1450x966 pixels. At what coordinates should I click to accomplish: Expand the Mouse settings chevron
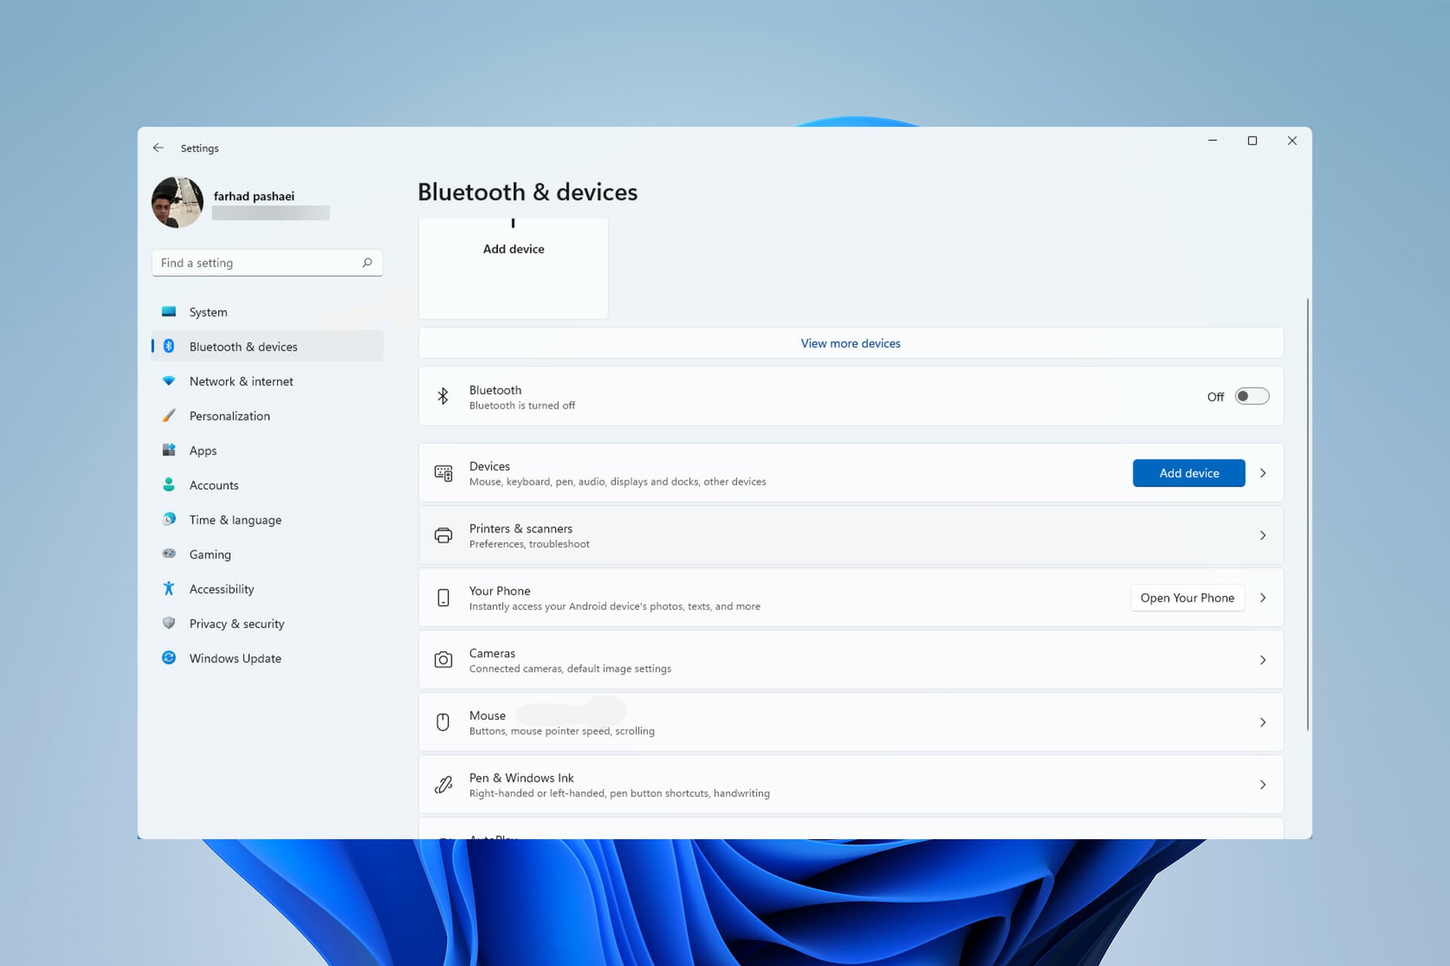[x=1263, y=723]
